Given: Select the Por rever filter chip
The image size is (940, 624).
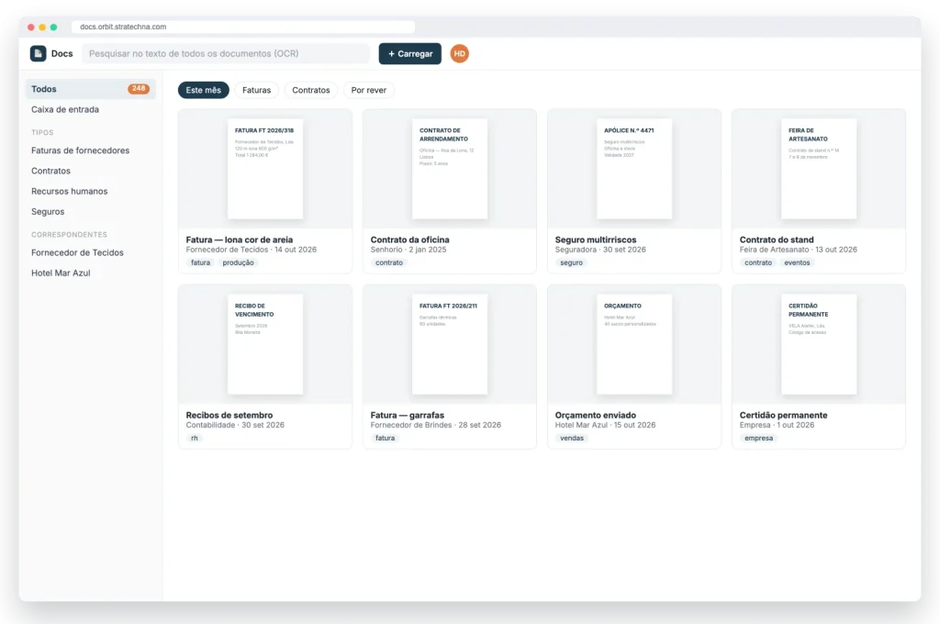Looking at the screenshot, I should point(369,90).
